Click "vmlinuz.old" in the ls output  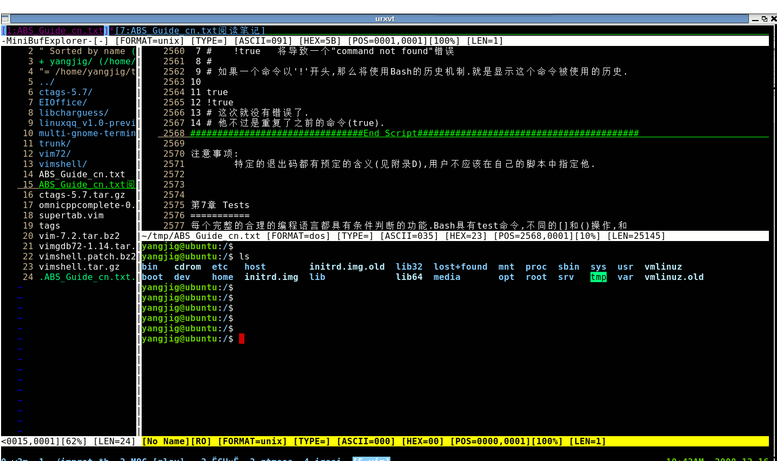(x=674, y=277)
